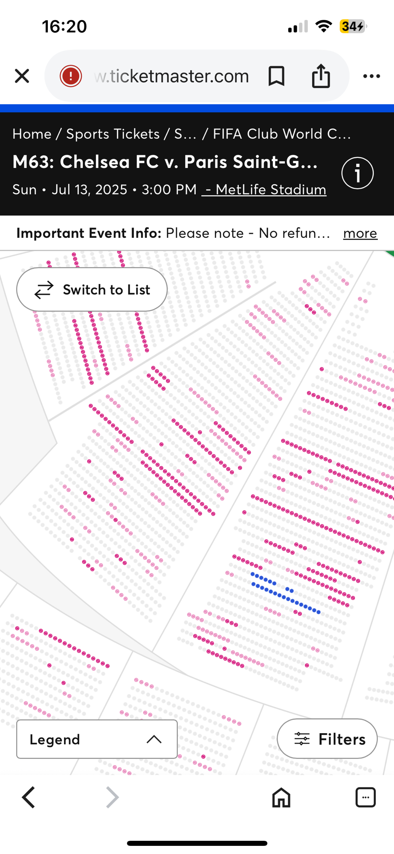Expand the Legend panel
Image resolution: width=394 pixels, height=854 pixels.
point(97,739)
